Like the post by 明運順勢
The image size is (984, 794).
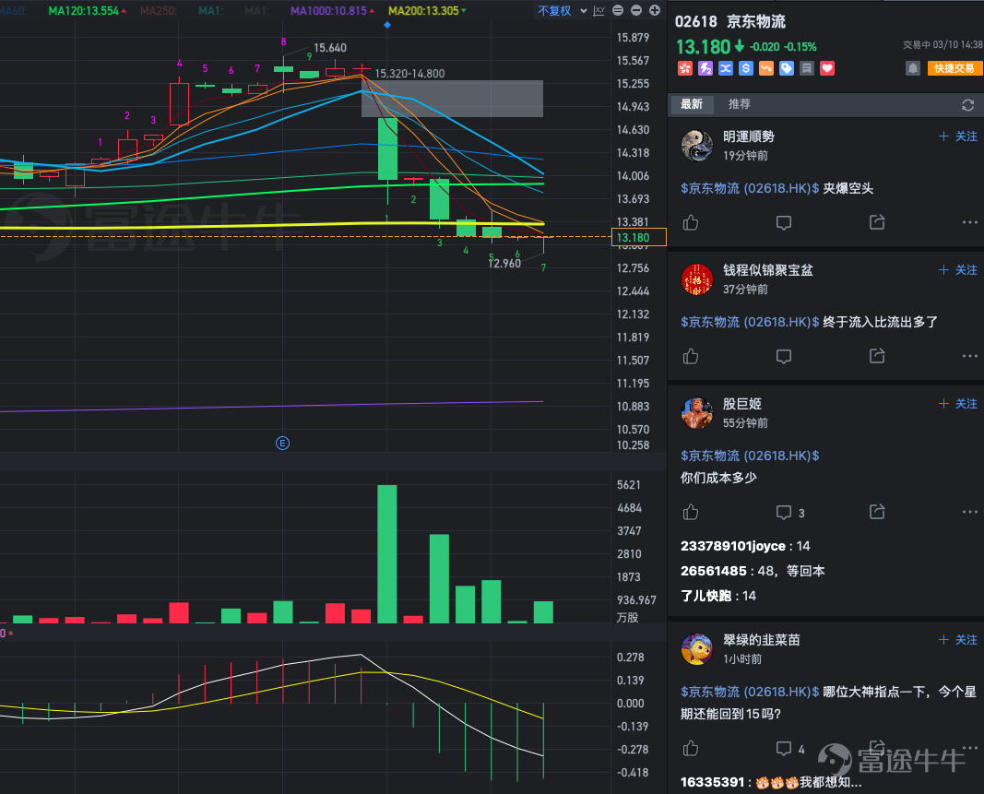coord(691,222)
